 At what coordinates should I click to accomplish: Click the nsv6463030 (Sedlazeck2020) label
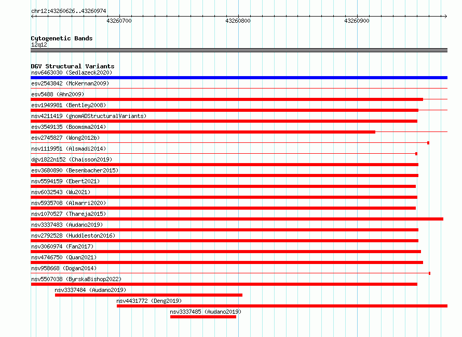click(72, 72)
